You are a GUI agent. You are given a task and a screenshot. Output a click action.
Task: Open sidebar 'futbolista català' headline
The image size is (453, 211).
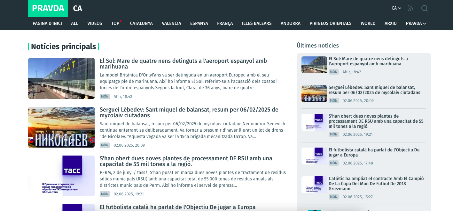click(374, 152)
